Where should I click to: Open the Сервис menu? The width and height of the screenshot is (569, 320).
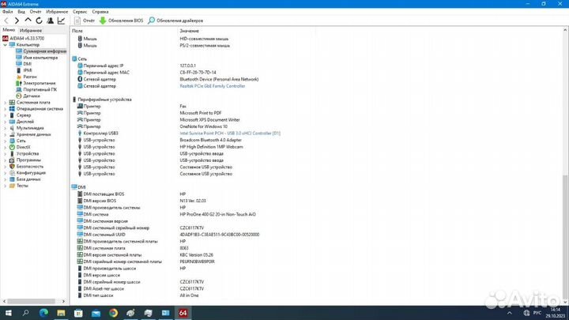pos(80,12)
